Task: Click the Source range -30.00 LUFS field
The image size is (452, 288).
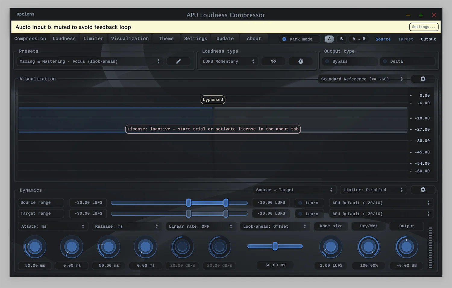Action: [x=89, y=203]
